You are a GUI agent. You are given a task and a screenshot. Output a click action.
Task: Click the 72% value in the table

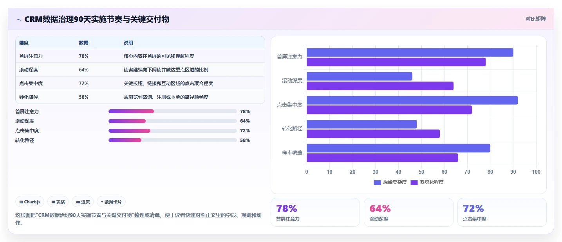pos(83,84)
